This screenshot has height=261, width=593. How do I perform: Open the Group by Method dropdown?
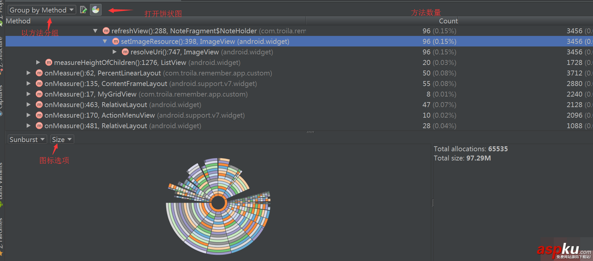(42, 10)
